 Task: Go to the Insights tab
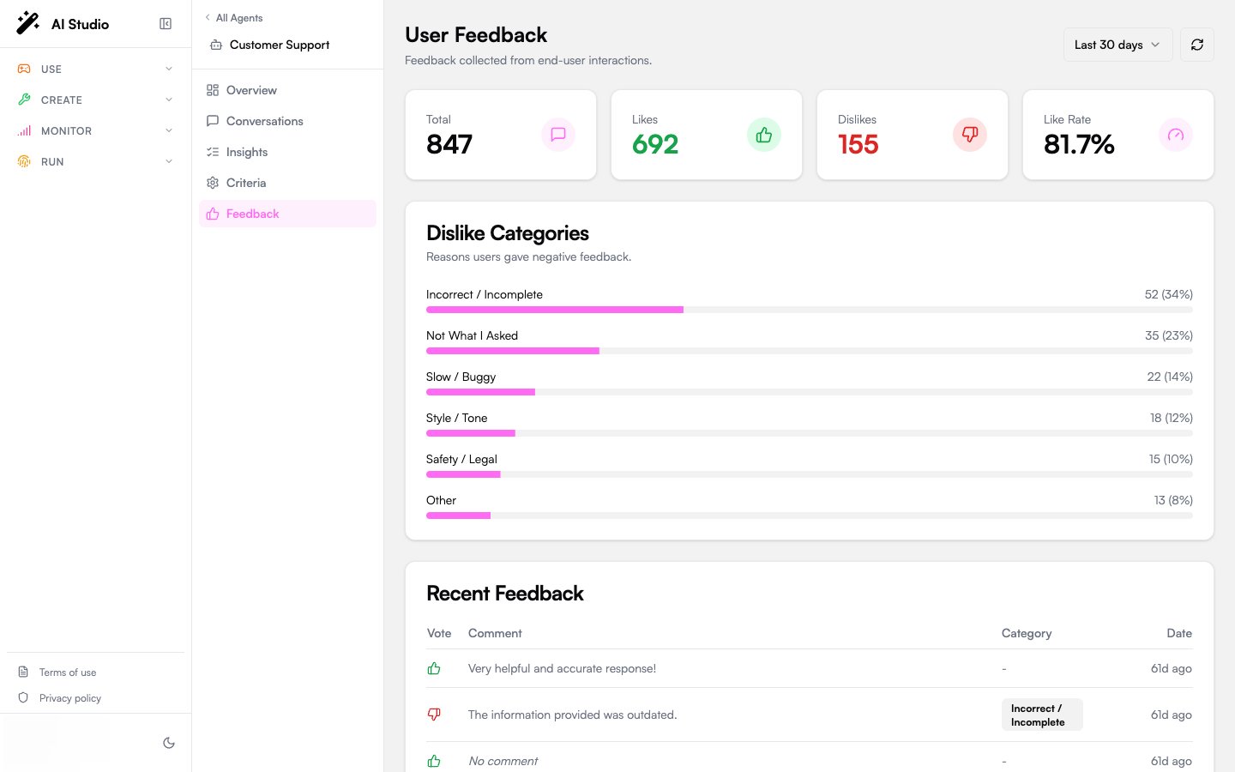287,152
